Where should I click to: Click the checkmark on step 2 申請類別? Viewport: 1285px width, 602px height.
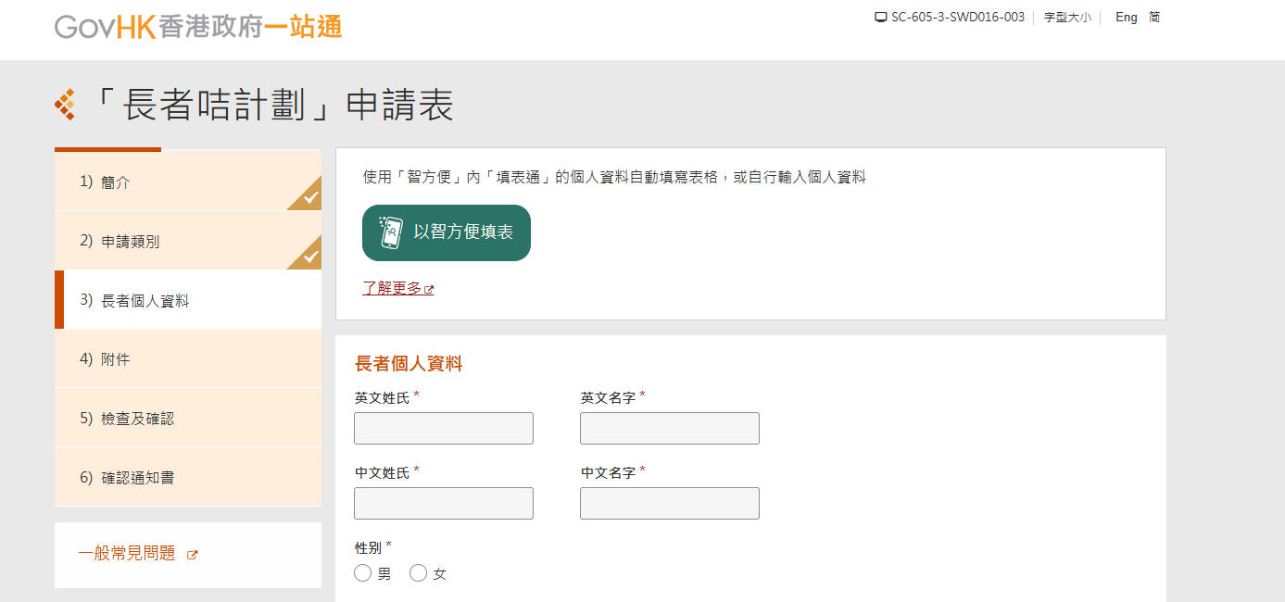(x=310, y=257)
